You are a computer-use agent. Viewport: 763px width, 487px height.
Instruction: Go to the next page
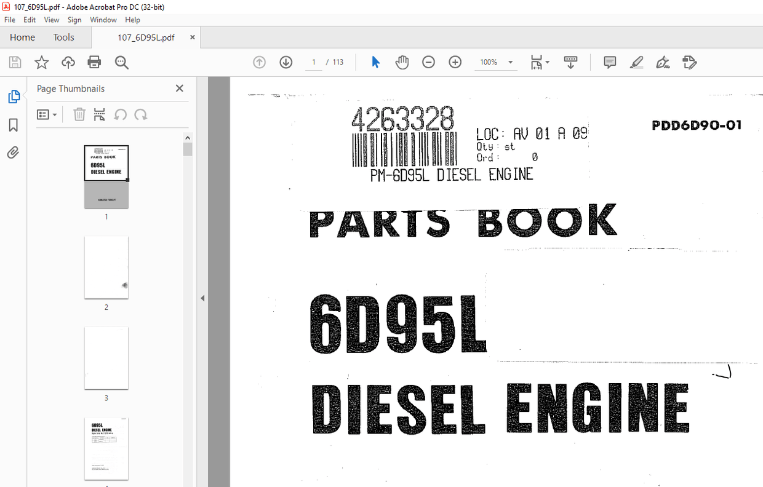[286, 62]
